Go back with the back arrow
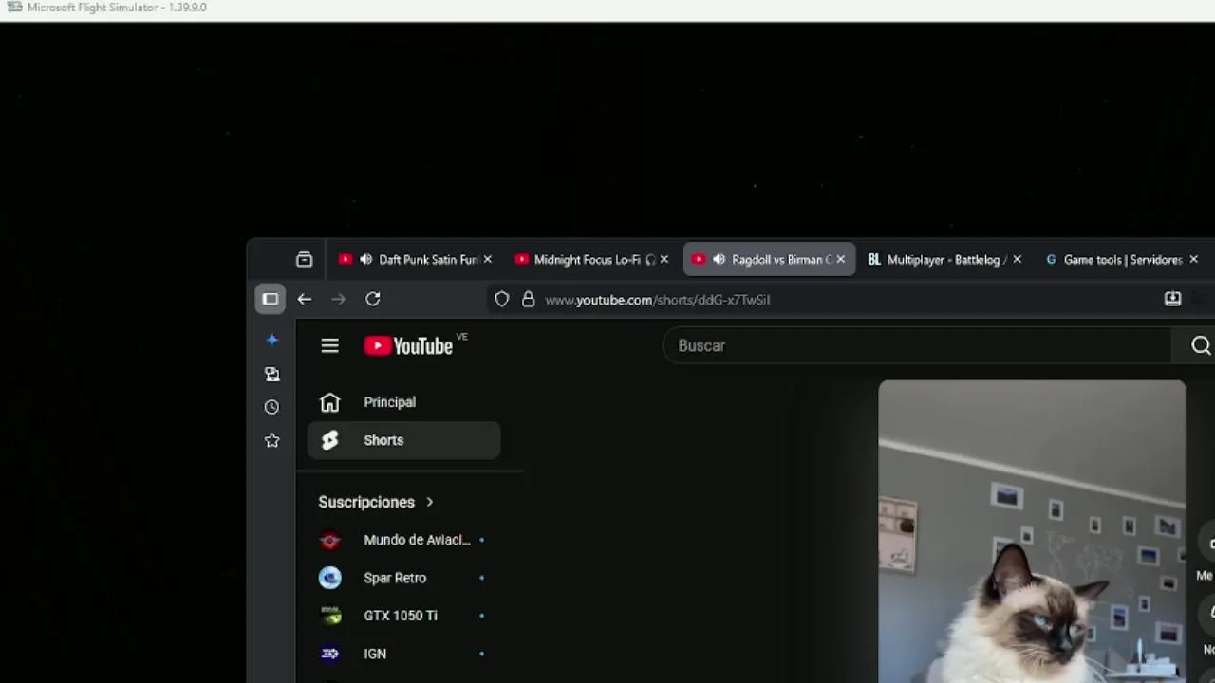 click(304, 299)
